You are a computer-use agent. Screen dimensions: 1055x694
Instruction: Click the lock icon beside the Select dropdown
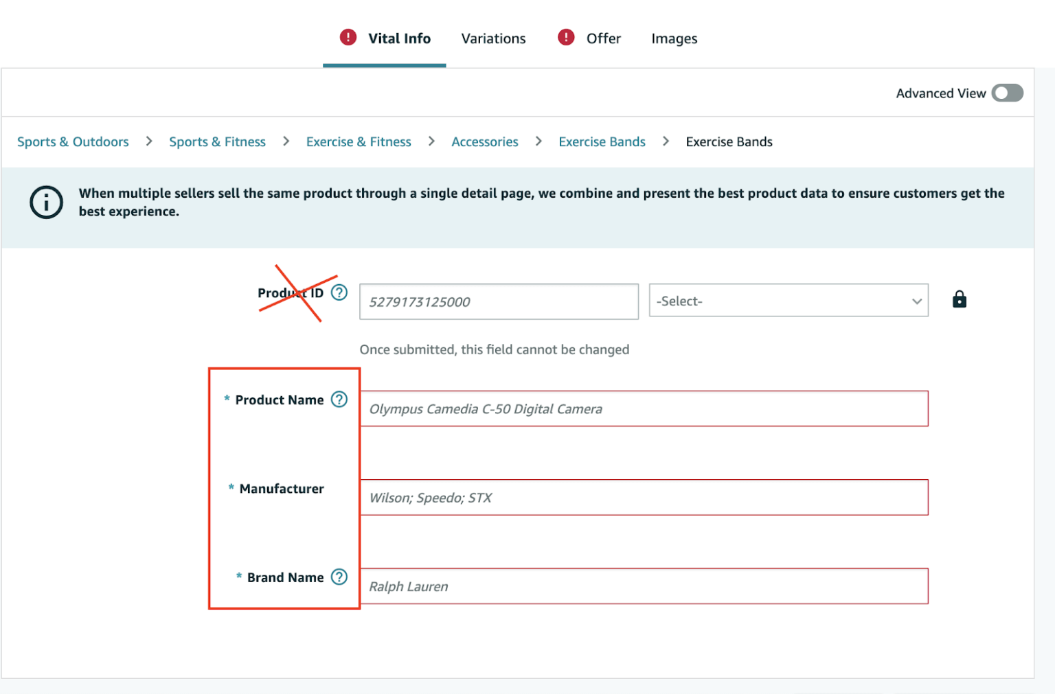[x=959, y=299]
